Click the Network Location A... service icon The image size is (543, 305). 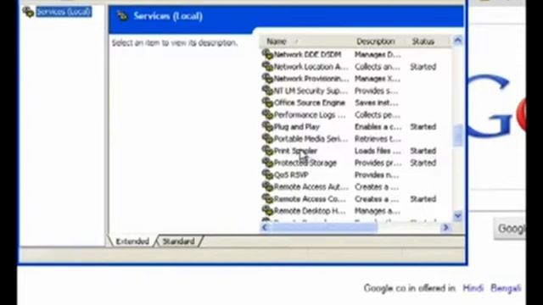tap(267, 66)
